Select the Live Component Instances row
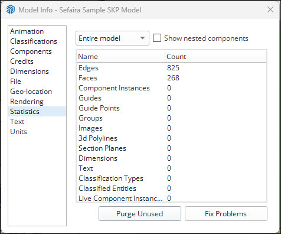 171,198
